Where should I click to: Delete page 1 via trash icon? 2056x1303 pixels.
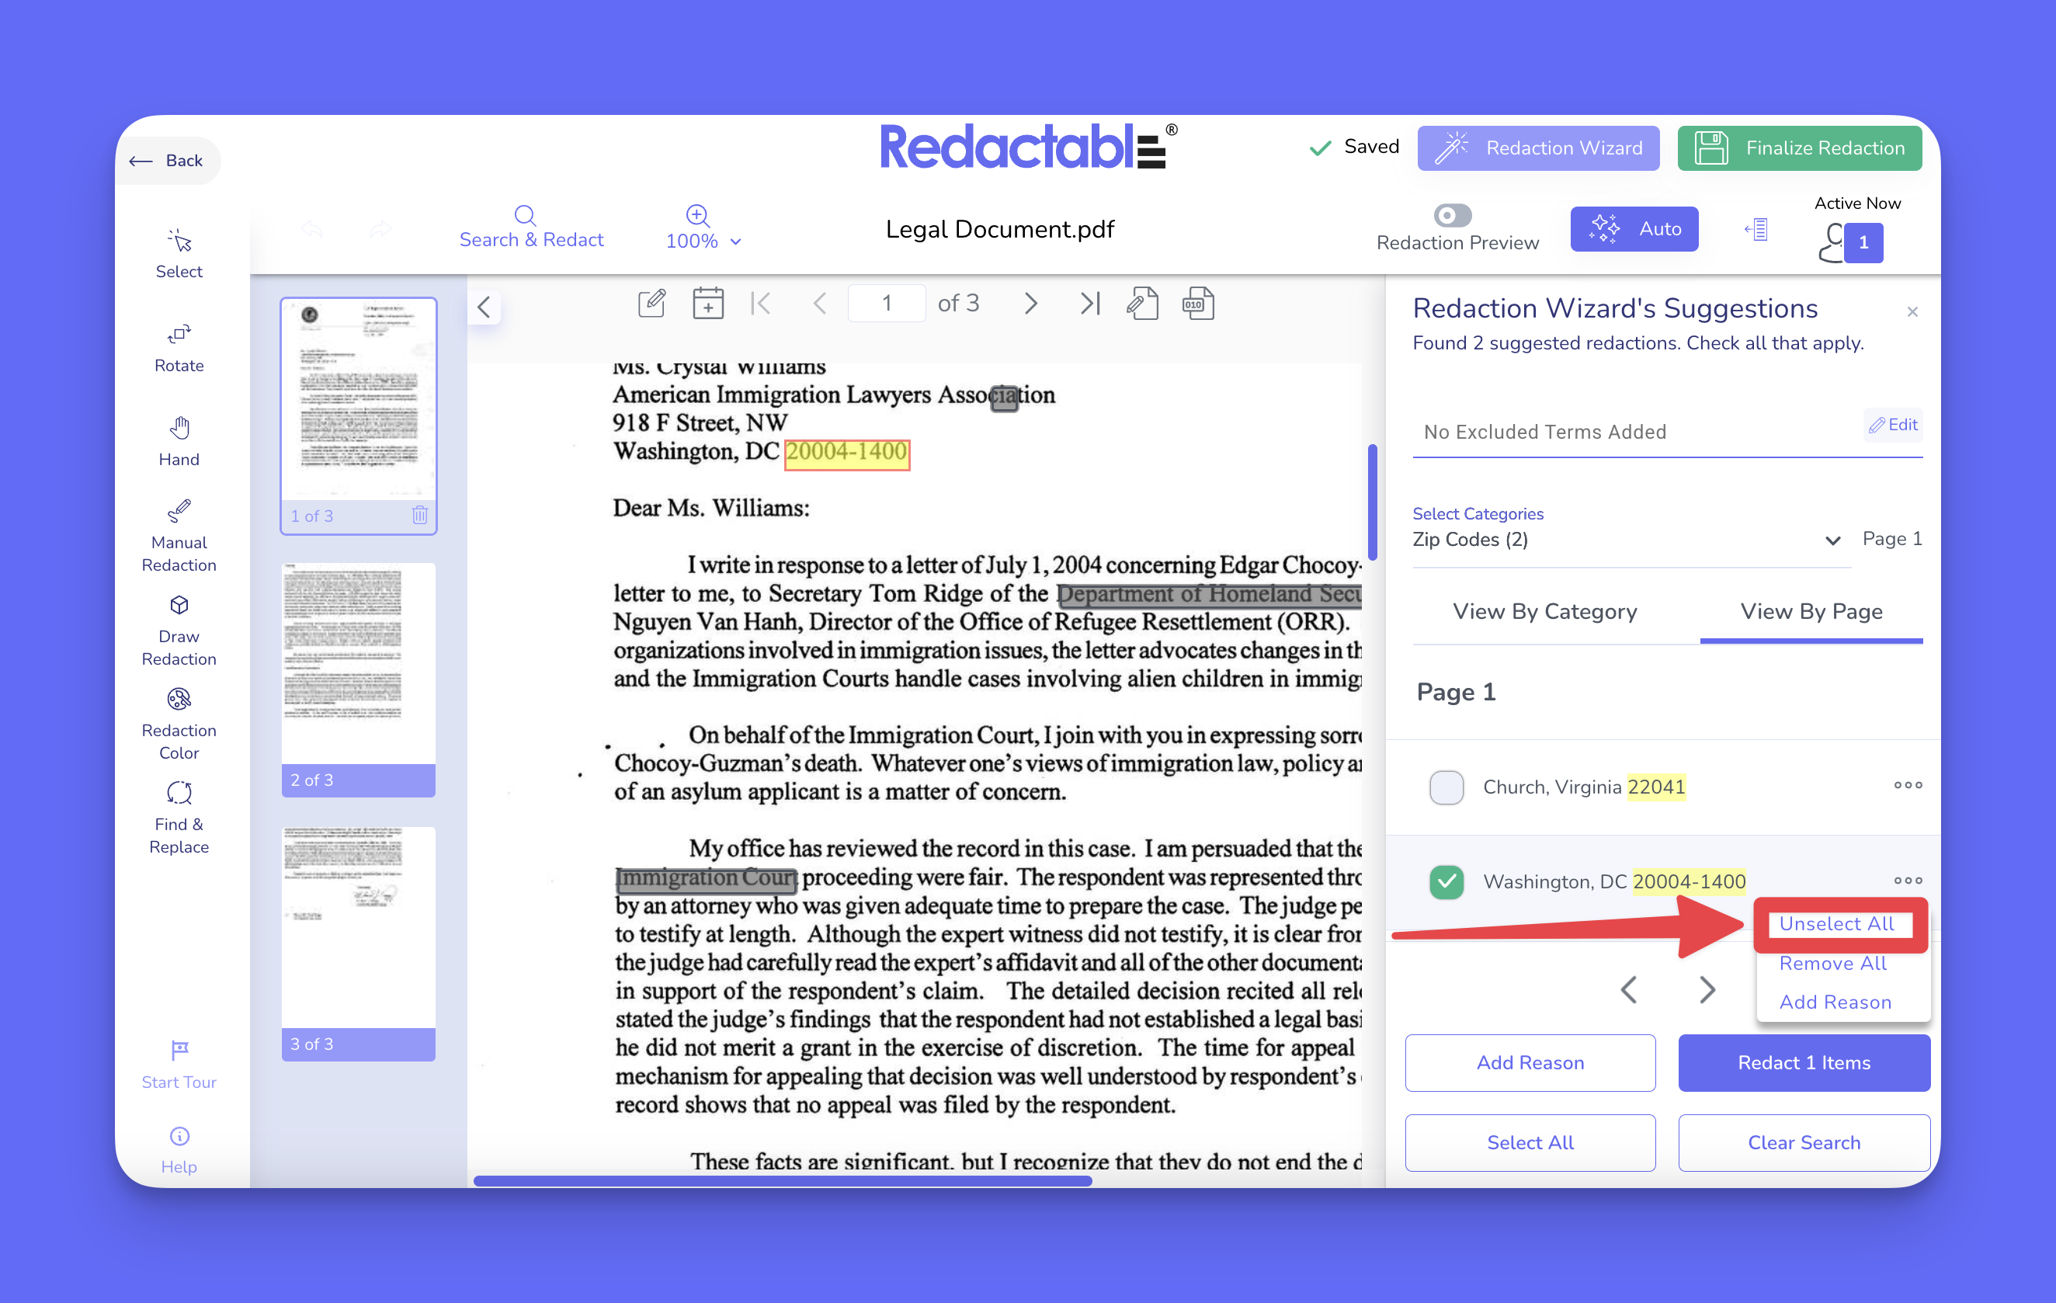(419, 515)
